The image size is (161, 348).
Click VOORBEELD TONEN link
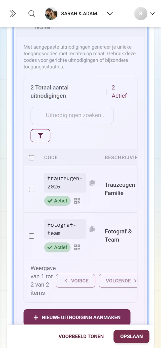point(81,336)
